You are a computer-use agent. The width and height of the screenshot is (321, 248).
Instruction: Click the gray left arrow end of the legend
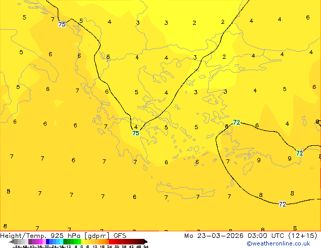pyautogui.click(x=12, y=241)
